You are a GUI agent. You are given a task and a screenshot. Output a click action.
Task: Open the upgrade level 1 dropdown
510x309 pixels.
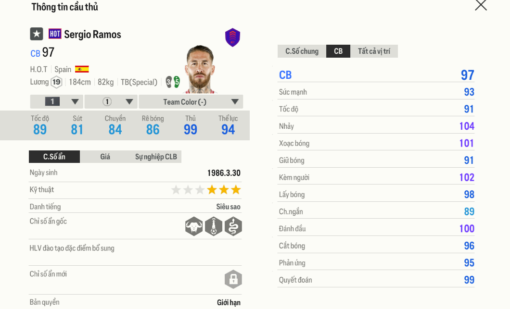pos(56,102)
